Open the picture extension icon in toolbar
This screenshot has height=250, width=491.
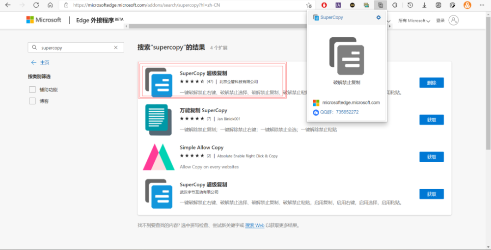click(x=366, y=5)
